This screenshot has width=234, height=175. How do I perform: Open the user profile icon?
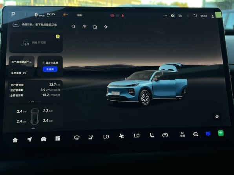pyautogui.click(x=213, y=16)
